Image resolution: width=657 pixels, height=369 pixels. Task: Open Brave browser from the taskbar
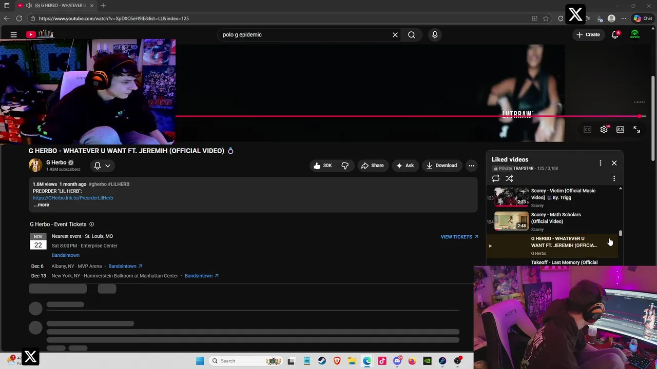[337, 361]
